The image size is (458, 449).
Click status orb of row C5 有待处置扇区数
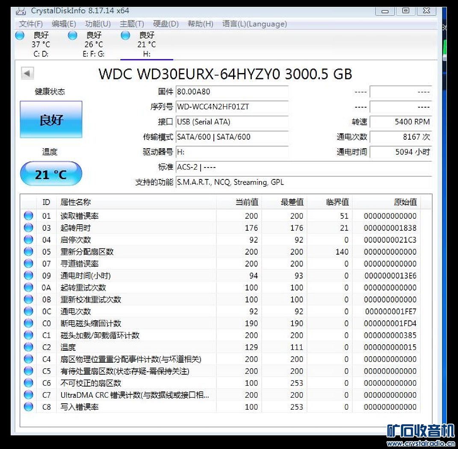click(28, 371)
